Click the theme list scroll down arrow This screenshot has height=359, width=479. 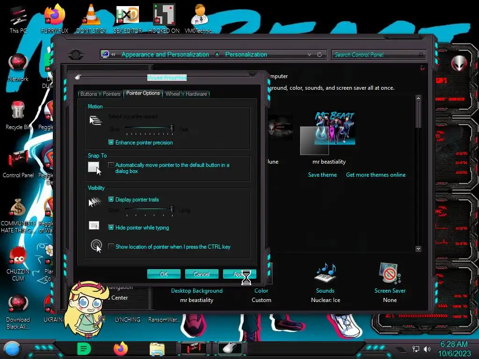tap(419, 249)
